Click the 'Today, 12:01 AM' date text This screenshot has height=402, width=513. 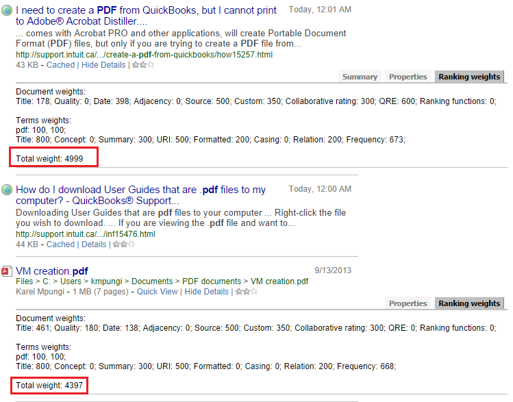(x=320, y=10)
